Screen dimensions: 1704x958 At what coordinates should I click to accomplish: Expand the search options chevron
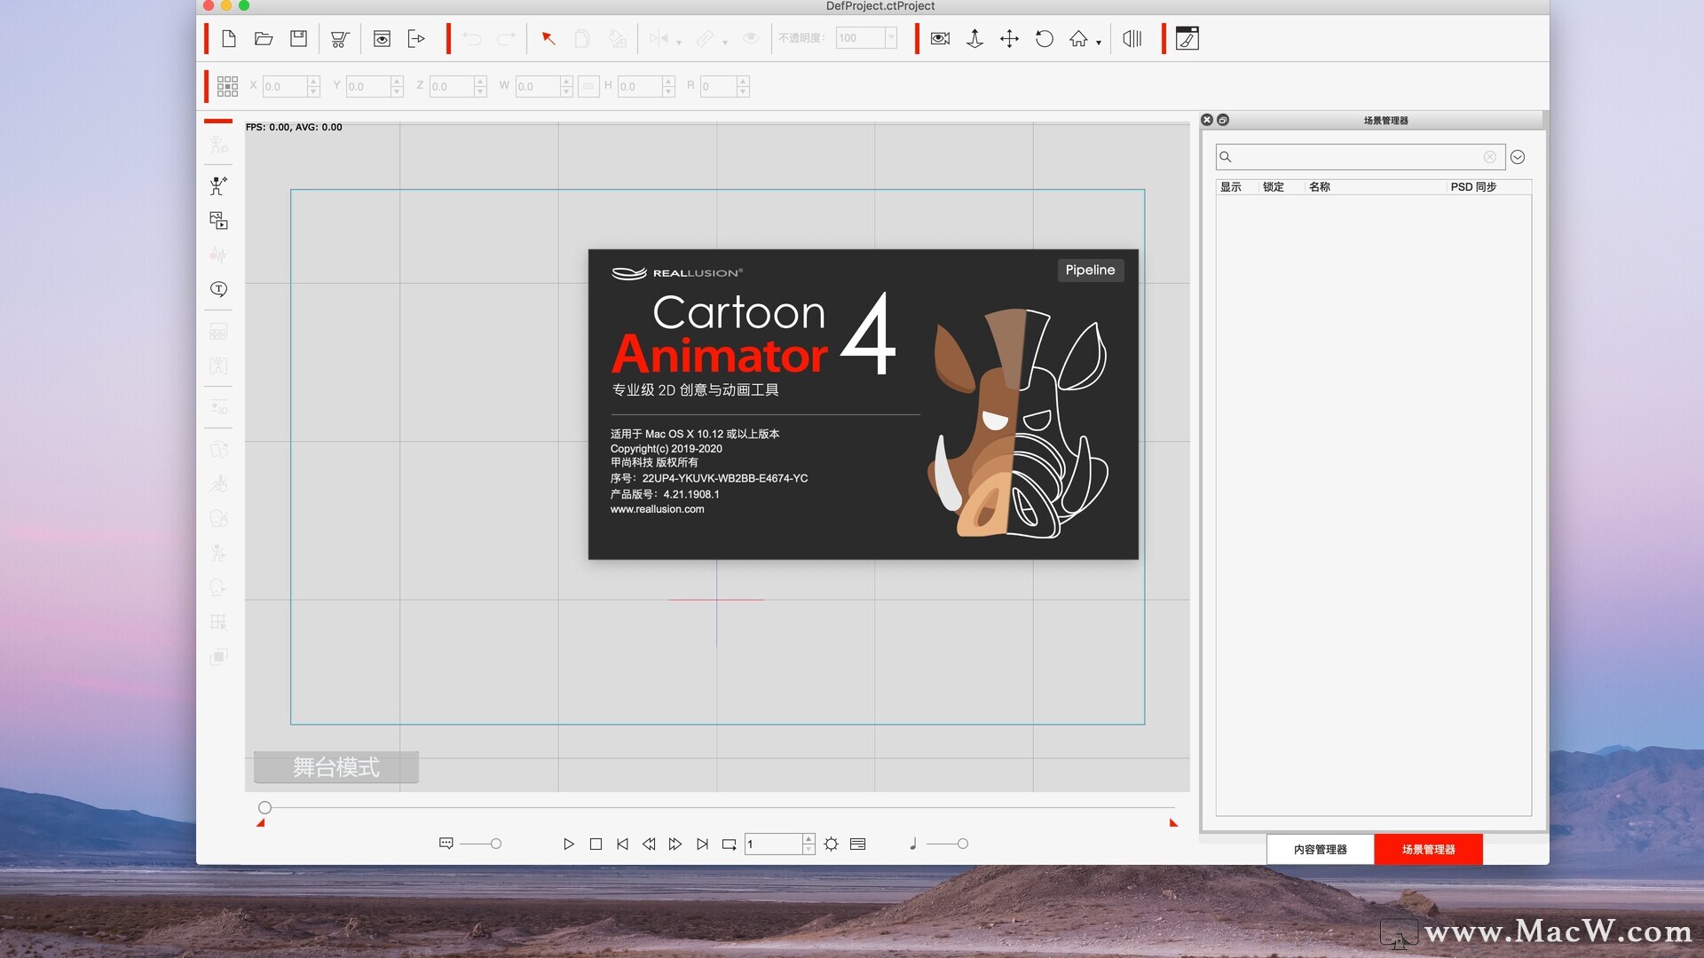[1518, 157]
